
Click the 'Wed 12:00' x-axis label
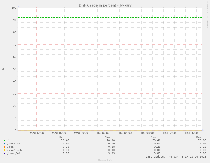click(x=37, y=133)
